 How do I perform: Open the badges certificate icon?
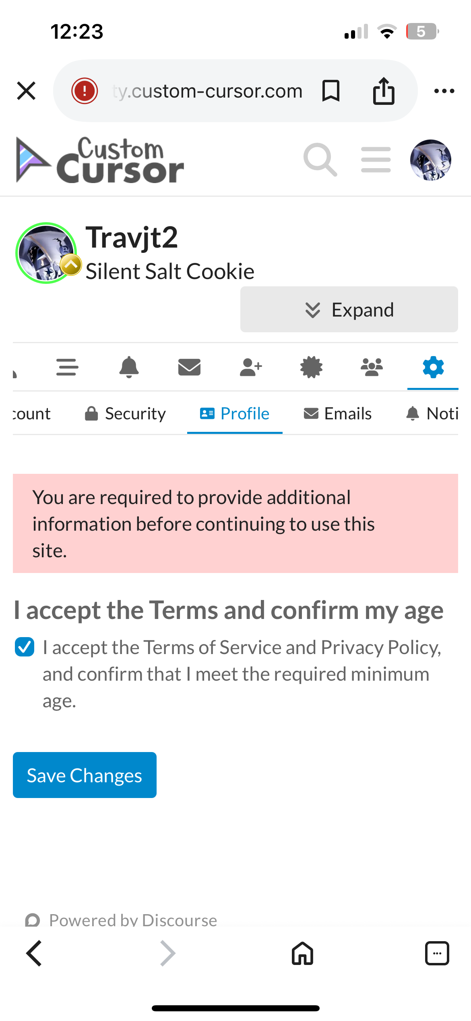311,367
